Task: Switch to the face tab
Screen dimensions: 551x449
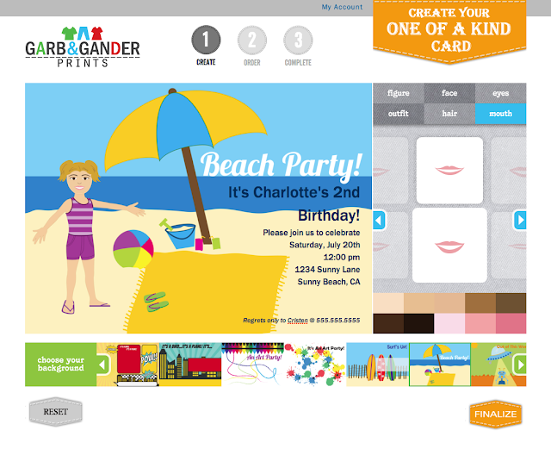Action: tap(449, 93)
